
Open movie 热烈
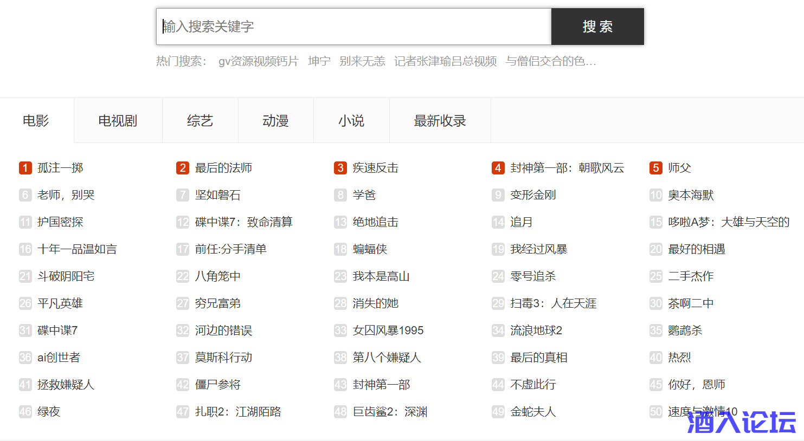coord(680,358)
